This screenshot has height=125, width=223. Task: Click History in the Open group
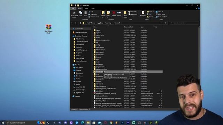coord(150,17)
